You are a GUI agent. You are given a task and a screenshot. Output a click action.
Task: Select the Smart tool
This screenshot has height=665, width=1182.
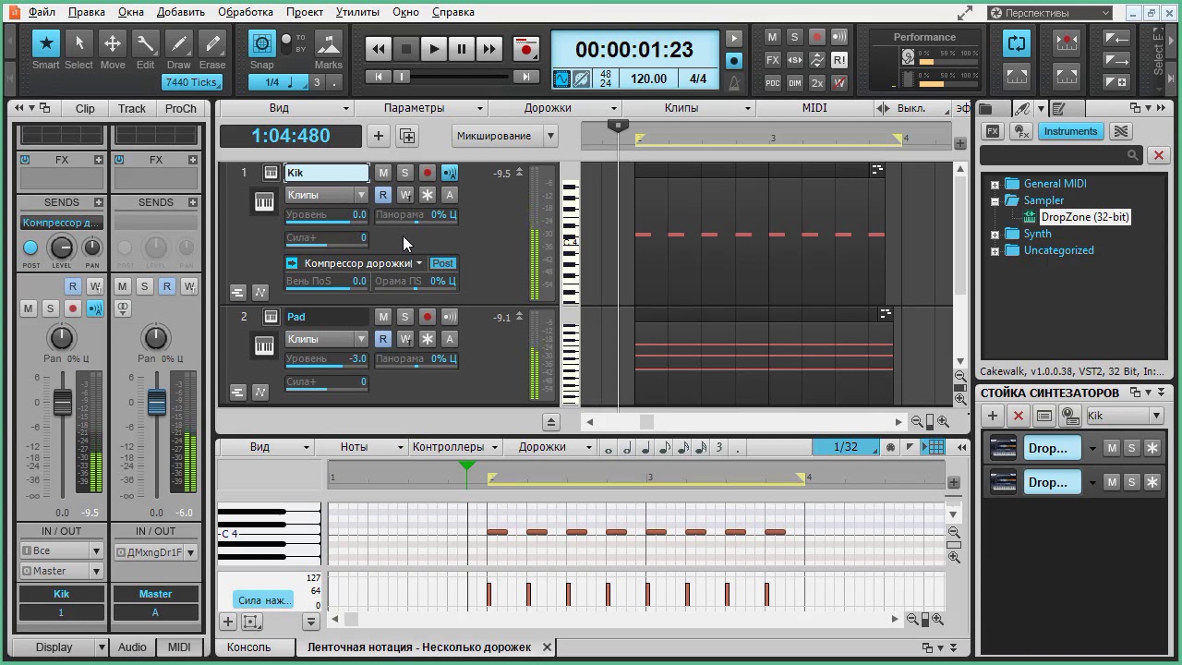[x=45, y=43]
